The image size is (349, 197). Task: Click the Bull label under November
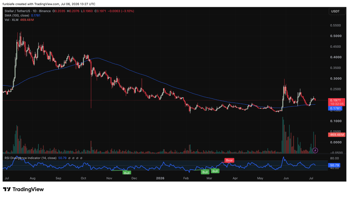127,173
